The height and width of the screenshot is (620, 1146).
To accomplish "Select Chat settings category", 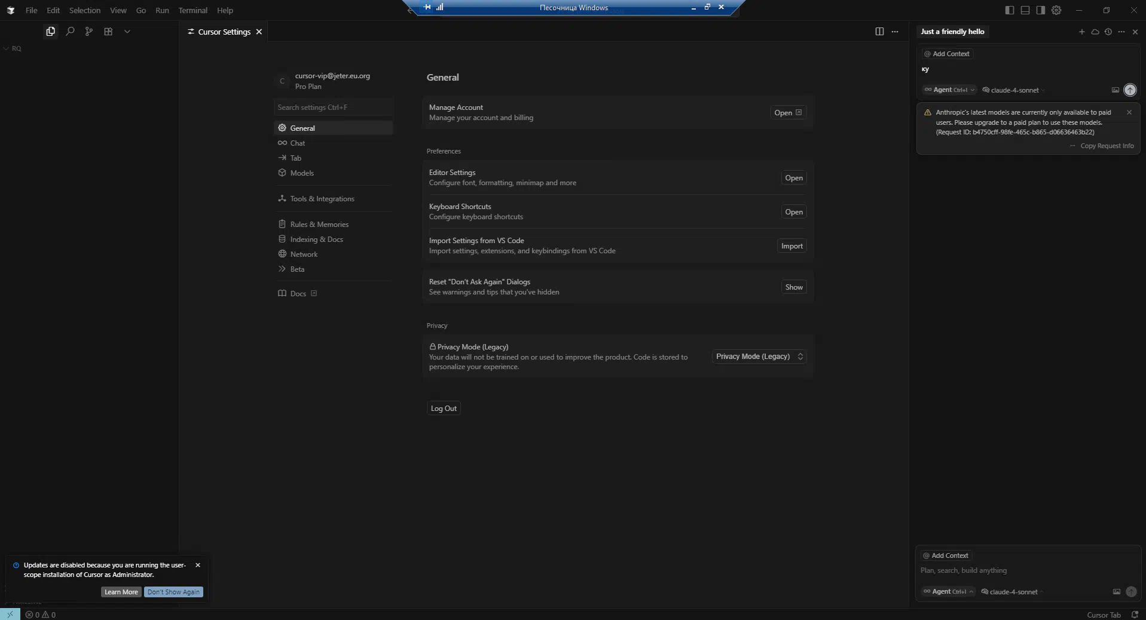I will (x=333, y=143).
